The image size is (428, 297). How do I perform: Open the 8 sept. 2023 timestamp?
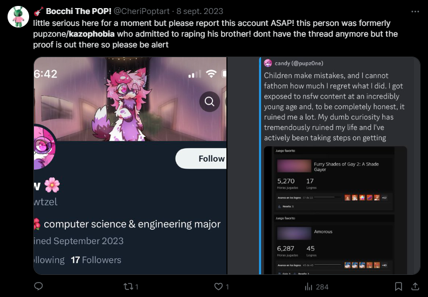pyautogui.click(x=199, y=11)
